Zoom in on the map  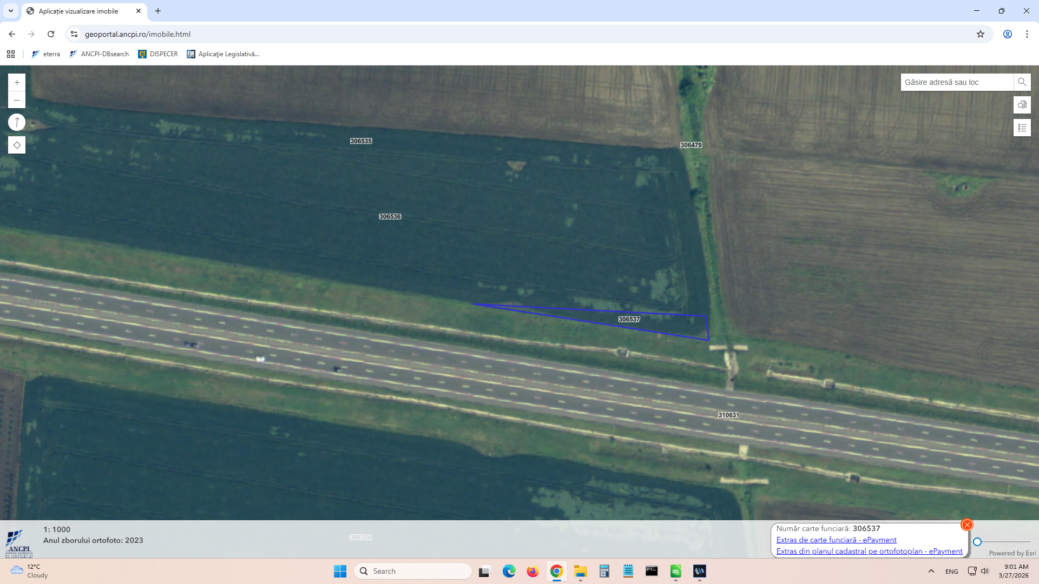coord(17,83)
